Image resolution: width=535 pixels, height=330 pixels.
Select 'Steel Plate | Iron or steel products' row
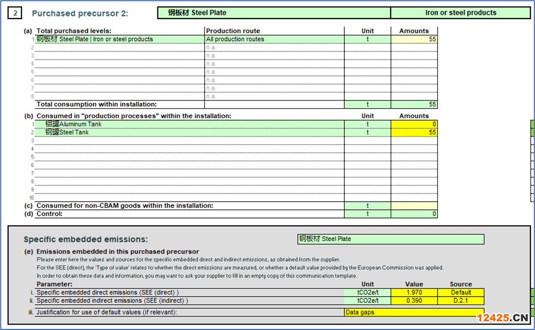coord(120,39)
